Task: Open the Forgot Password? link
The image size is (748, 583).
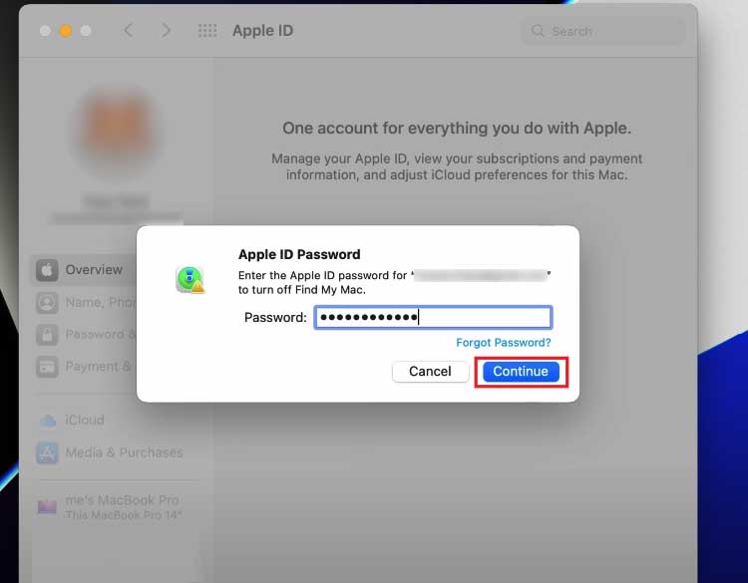Action: click(x=504, y=342)
